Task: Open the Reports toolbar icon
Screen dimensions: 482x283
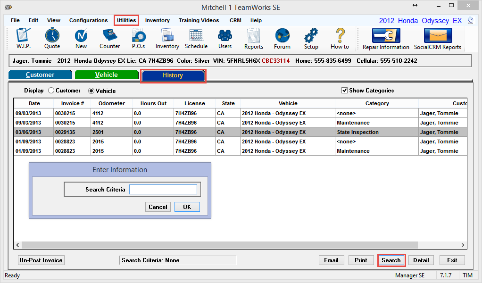Action: 254,38
